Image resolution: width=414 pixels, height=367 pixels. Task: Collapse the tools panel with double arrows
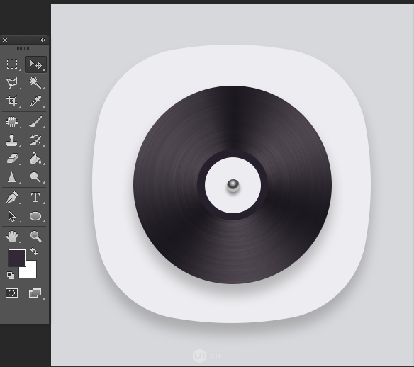pyautogui.click(x=43, y=40)
